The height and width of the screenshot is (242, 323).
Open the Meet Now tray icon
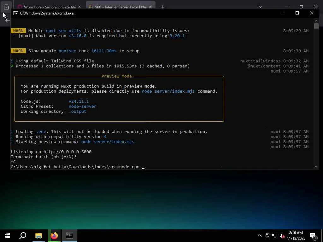(267, 236)
